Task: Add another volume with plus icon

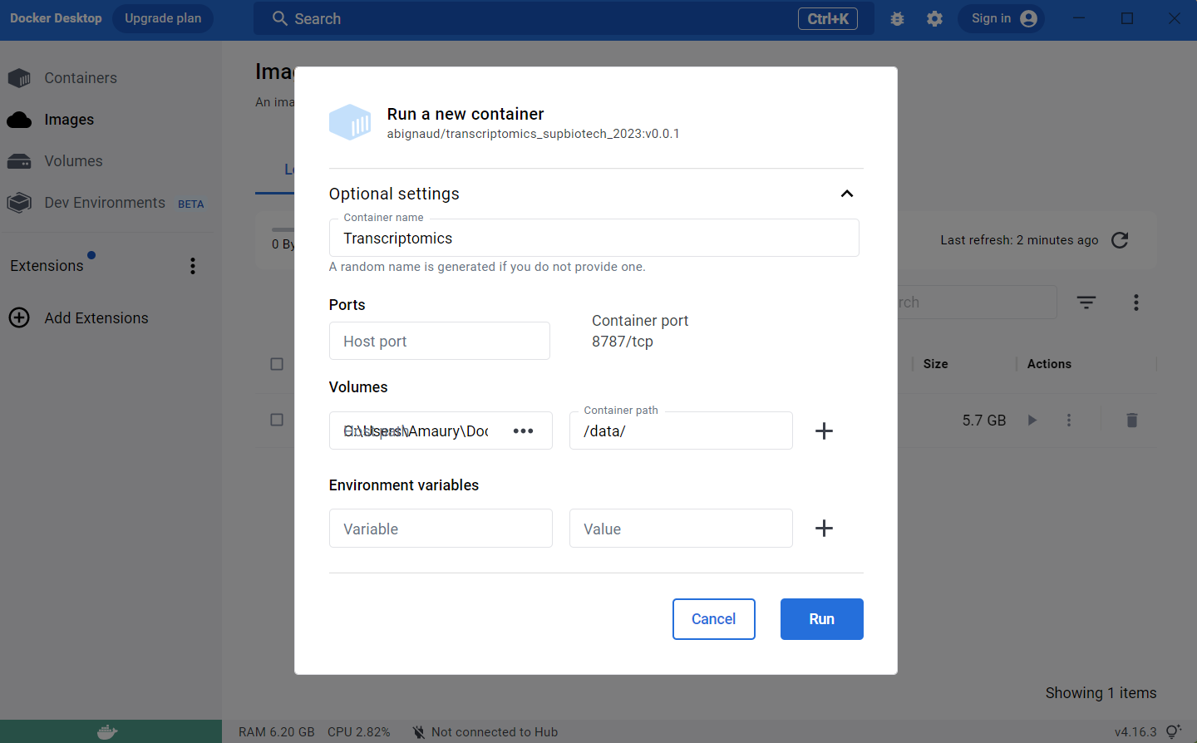Action: click(x=824, y=431)
